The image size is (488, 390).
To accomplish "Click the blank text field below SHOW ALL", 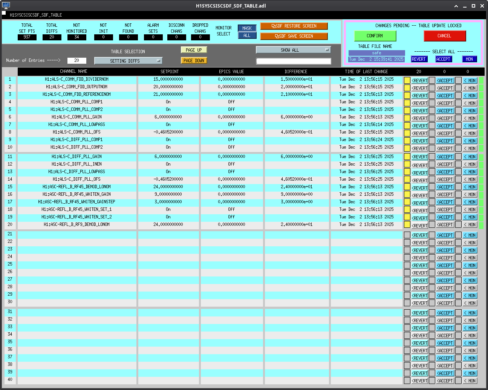I will click(294, 61).
